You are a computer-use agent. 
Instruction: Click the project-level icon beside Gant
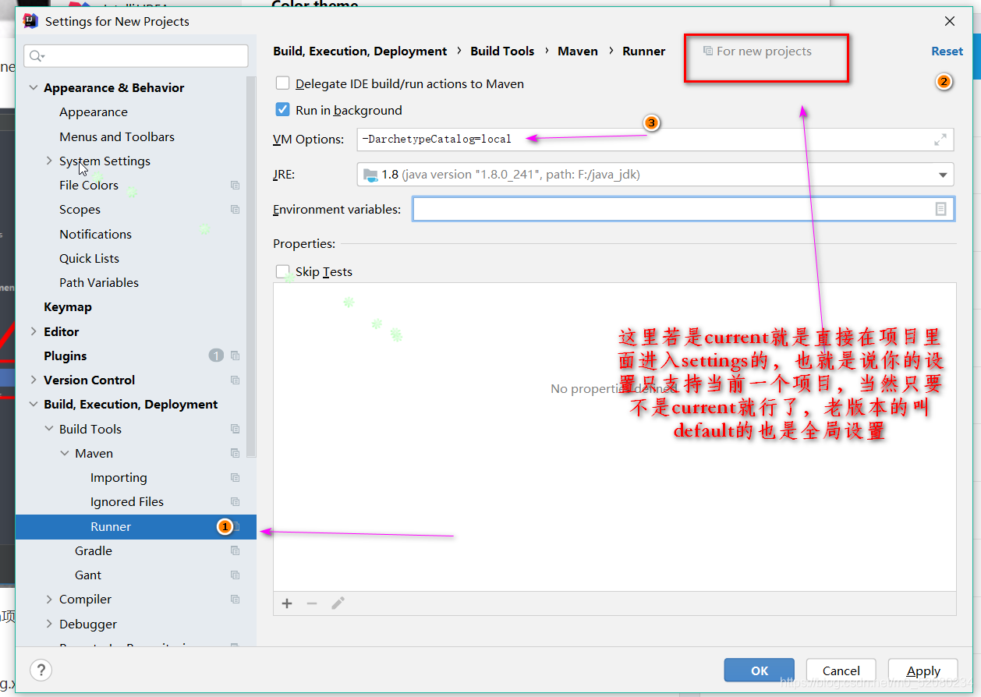coord(235,575)
